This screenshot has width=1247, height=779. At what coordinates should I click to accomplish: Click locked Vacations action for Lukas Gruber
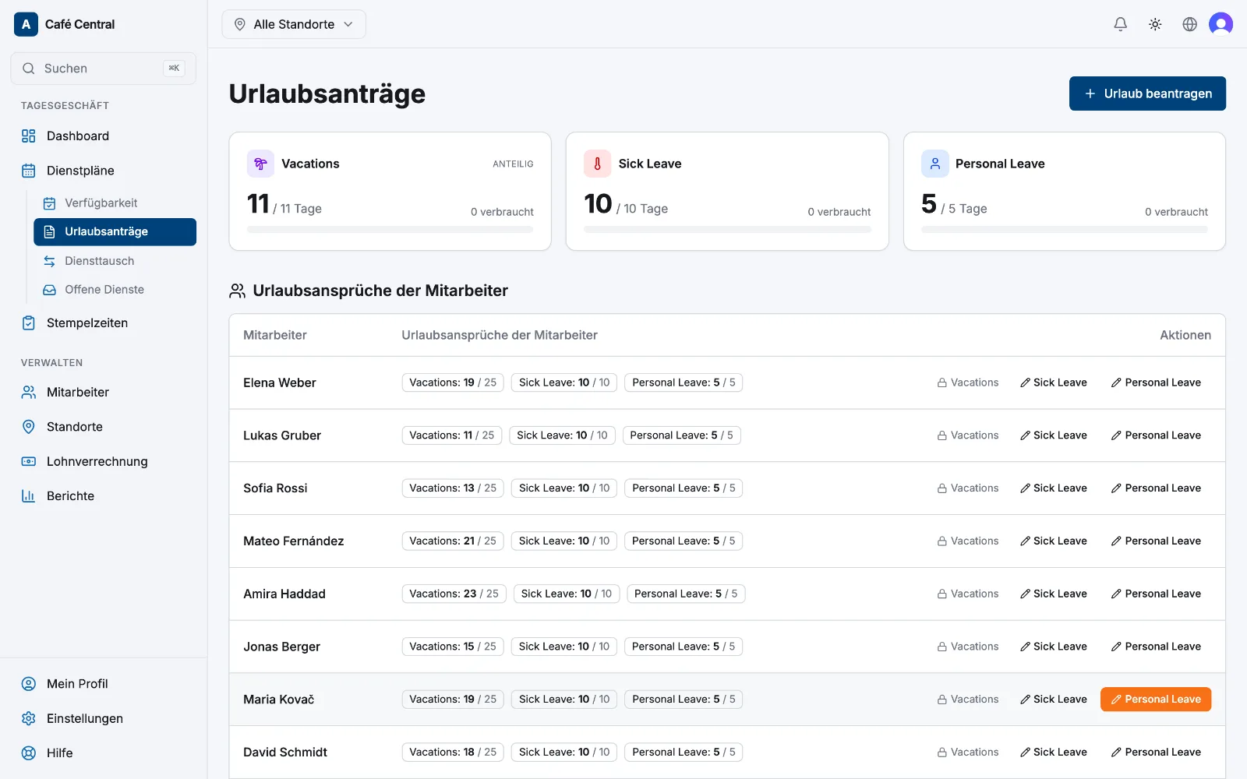click(x=968, y=435)
